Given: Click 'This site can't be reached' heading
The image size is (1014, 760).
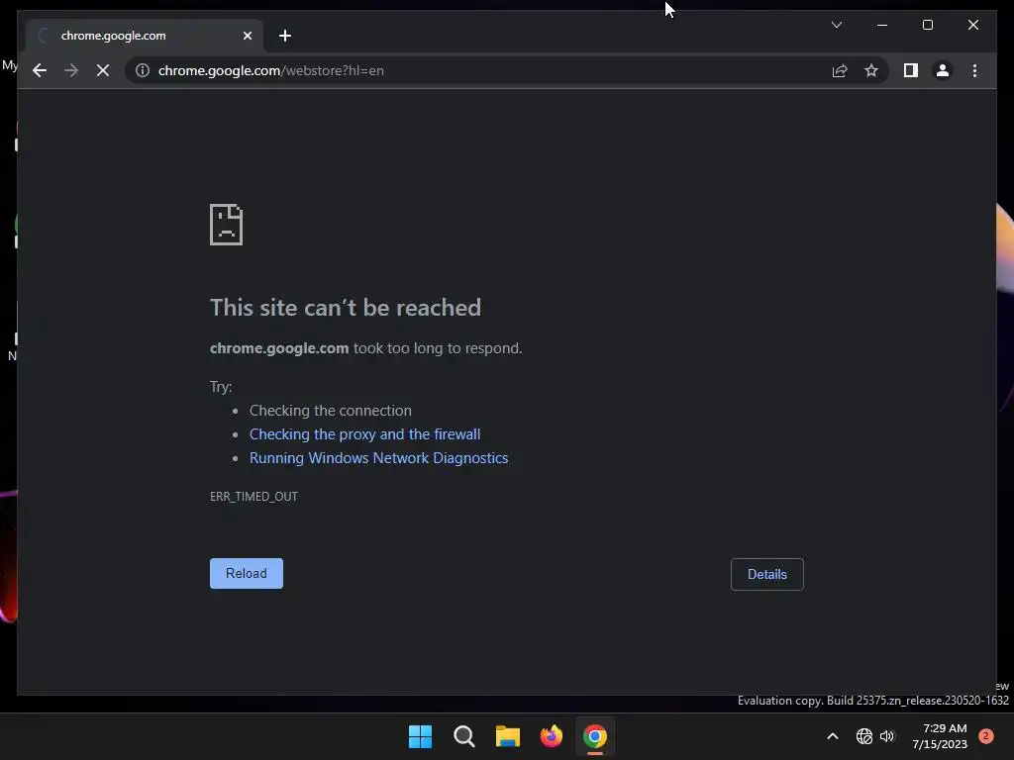Looking at the screenshot, I should pyautogui.click(x=346, y=308).
